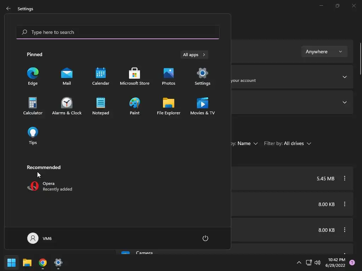Screen dimensions: 362x271
Task: Launch the Photos app
Action: pyautogui.click(x=169, y=77)
